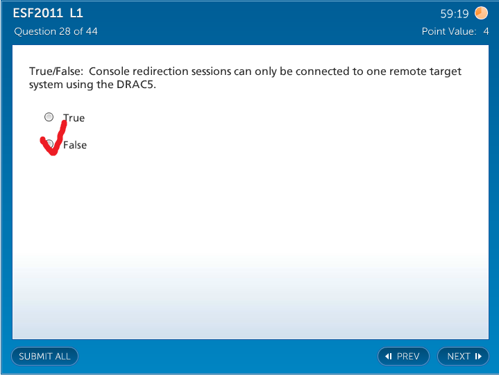Click the left arrow icon on PREV
The image size is (499, 376).
click(389, 357)
